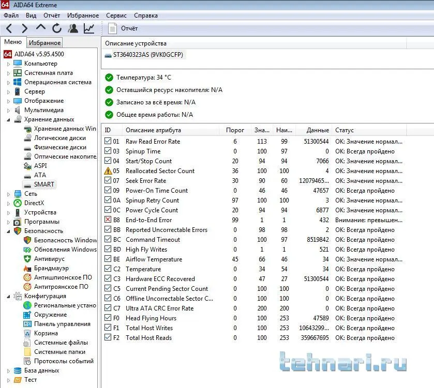Select the Компьютер icon in the tree
Image resolution: width=434 pixels, height=388 pixels.
tap(18, 64)
